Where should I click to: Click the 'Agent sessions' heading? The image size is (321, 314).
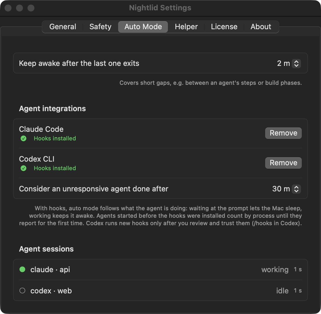[46, 249]
